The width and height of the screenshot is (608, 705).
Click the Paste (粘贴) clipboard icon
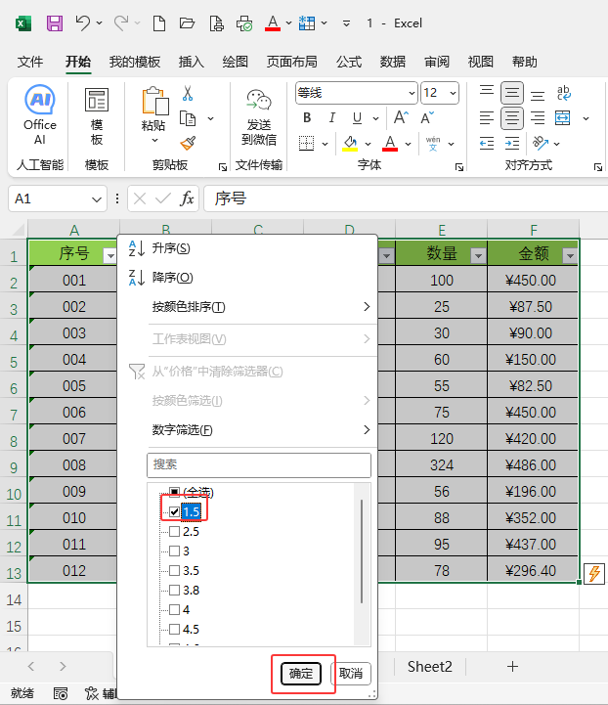(154, 102)
